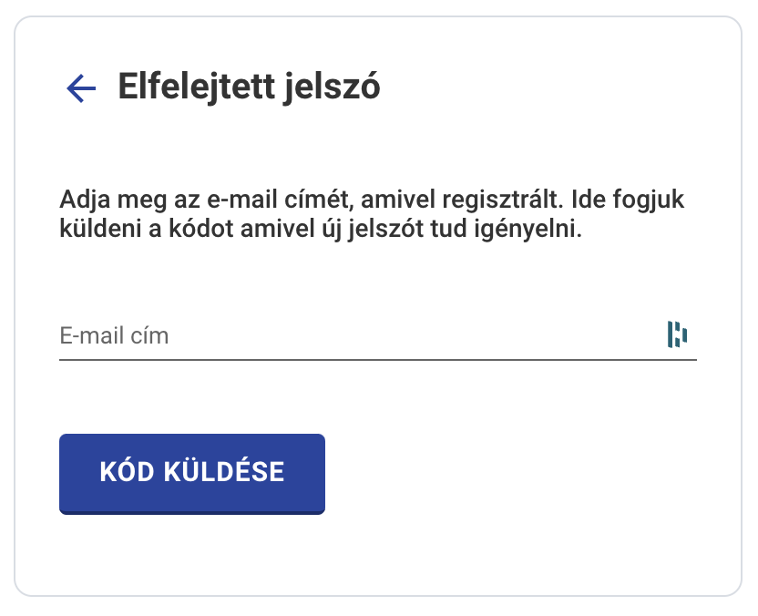The image size is (758, 616).
Task: Click the email address text box
Action: point(355,335)
